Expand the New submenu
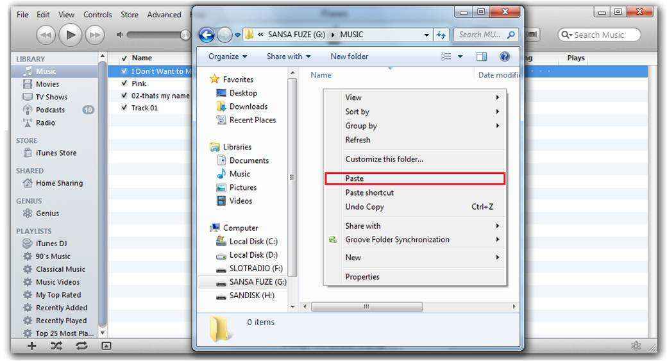The height and width of the screenshot is (361, 667). (x=415, y=257)
